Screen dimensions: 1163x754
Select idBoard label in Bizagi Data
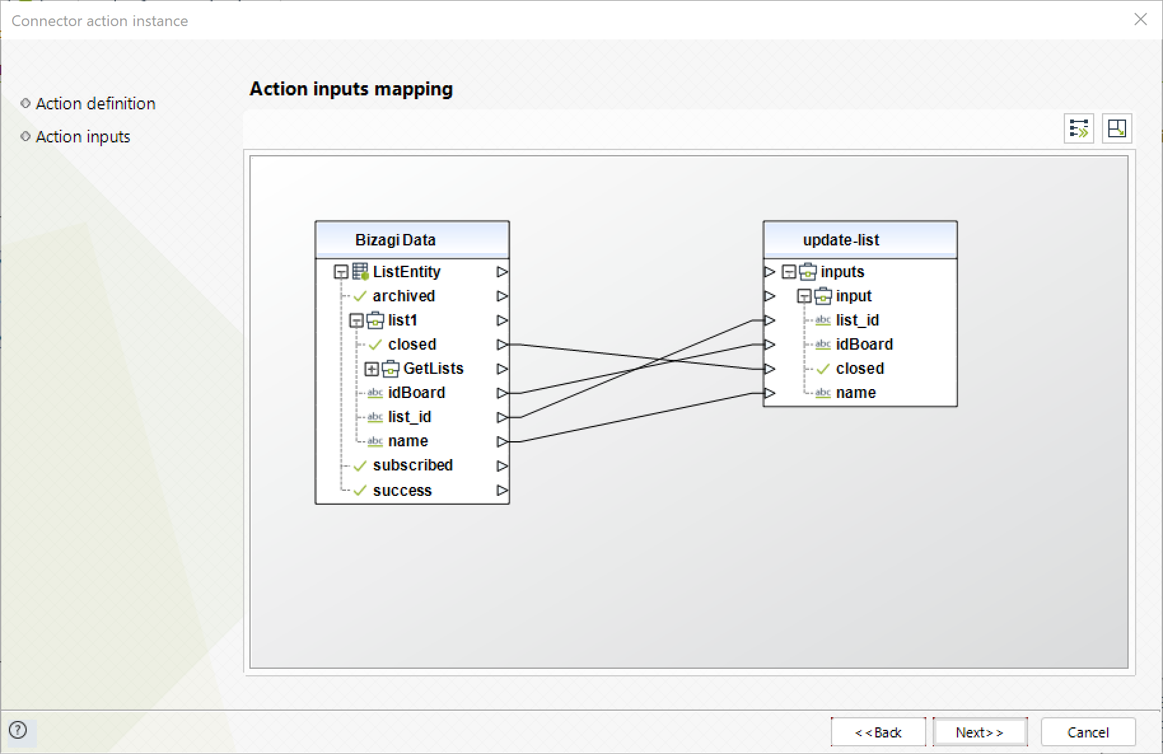point(417,393)
